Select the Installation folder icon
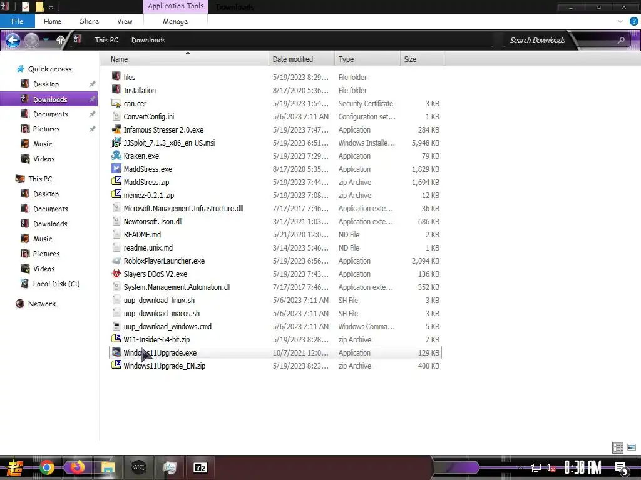The height and width of the screenshot is (480, 641). [116, 90]
